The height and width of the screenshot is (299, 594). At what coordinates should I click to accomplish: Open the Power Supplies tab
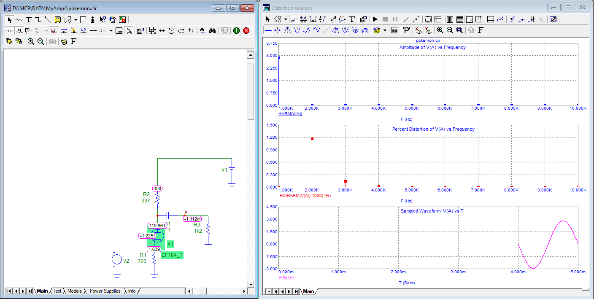click(105, 291)
